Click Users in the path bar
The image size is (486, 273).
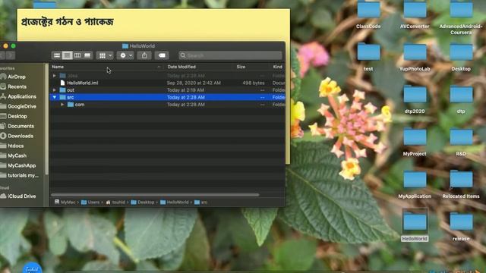click(90, 202)
